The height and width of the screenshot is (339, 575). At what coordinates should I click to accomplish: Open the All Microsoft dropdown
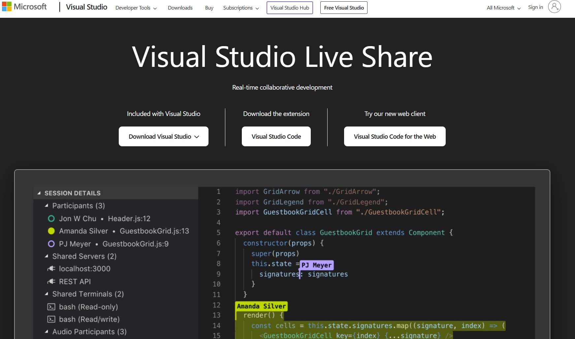pyautogui.click(x=504, y=8)
